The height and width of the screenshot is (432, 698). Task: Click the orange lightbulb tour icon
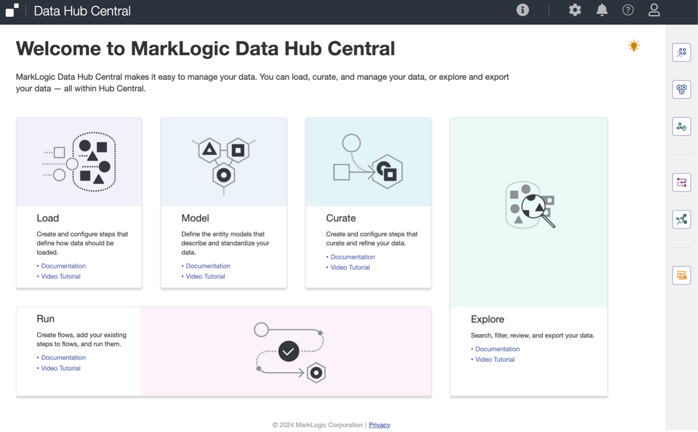point(634,46)
